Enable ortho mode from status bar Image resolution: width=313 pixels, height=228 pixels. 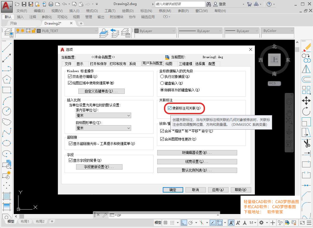pos(184,222)
